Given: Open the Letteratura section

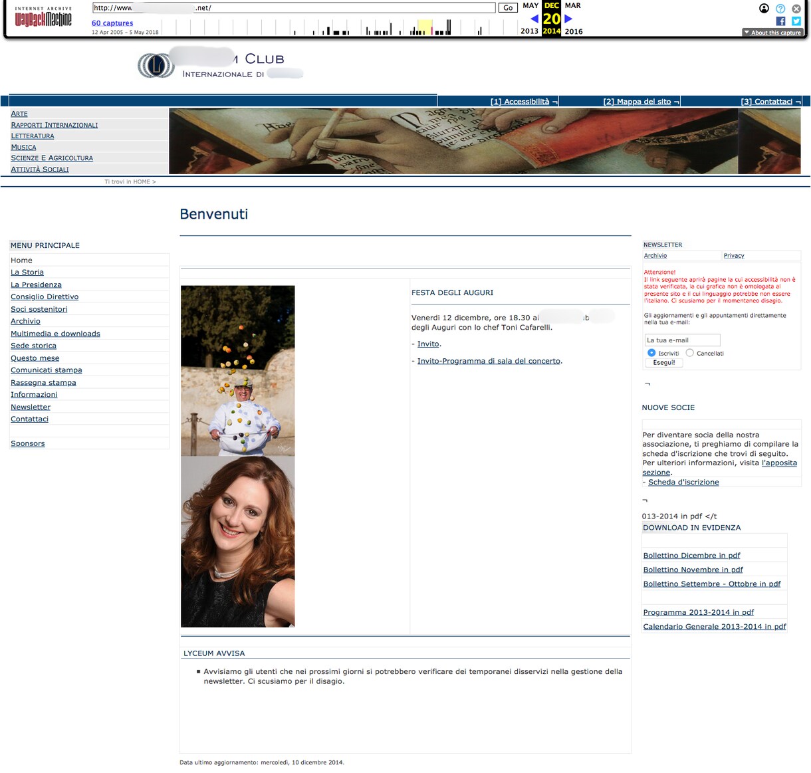Looking at the screenshot, I should point(33,136).
